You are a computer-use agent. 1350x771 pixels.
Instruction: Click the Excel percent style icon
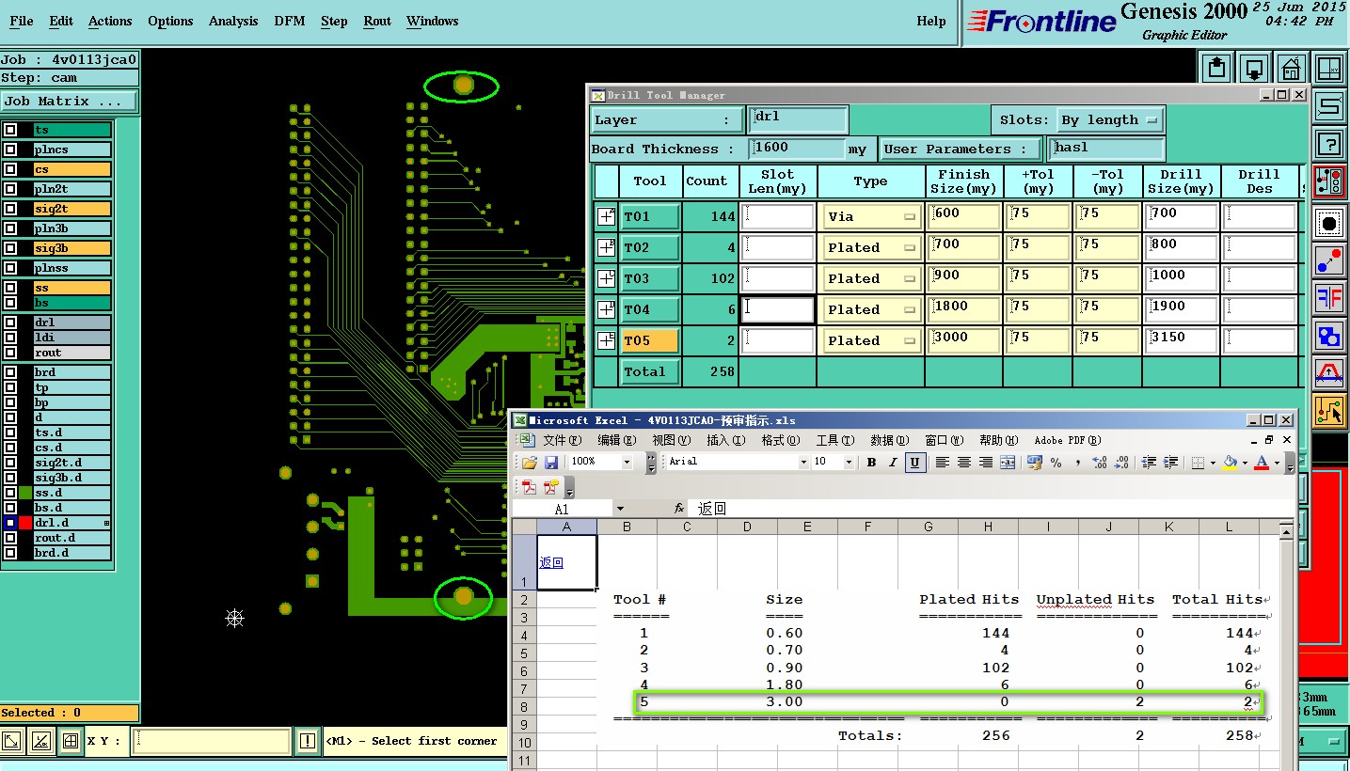click(x=1056, y=462)
